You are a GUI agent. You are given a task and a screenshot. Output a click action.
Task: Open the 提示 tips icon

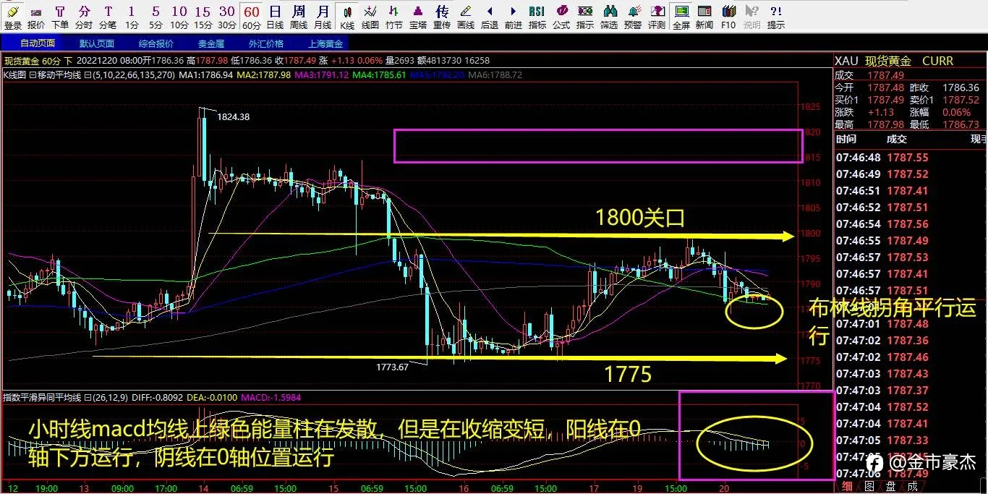(x=776, y=17)
